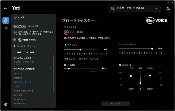Start recording the mic test
175x111 pixels.
pos(66,32)
